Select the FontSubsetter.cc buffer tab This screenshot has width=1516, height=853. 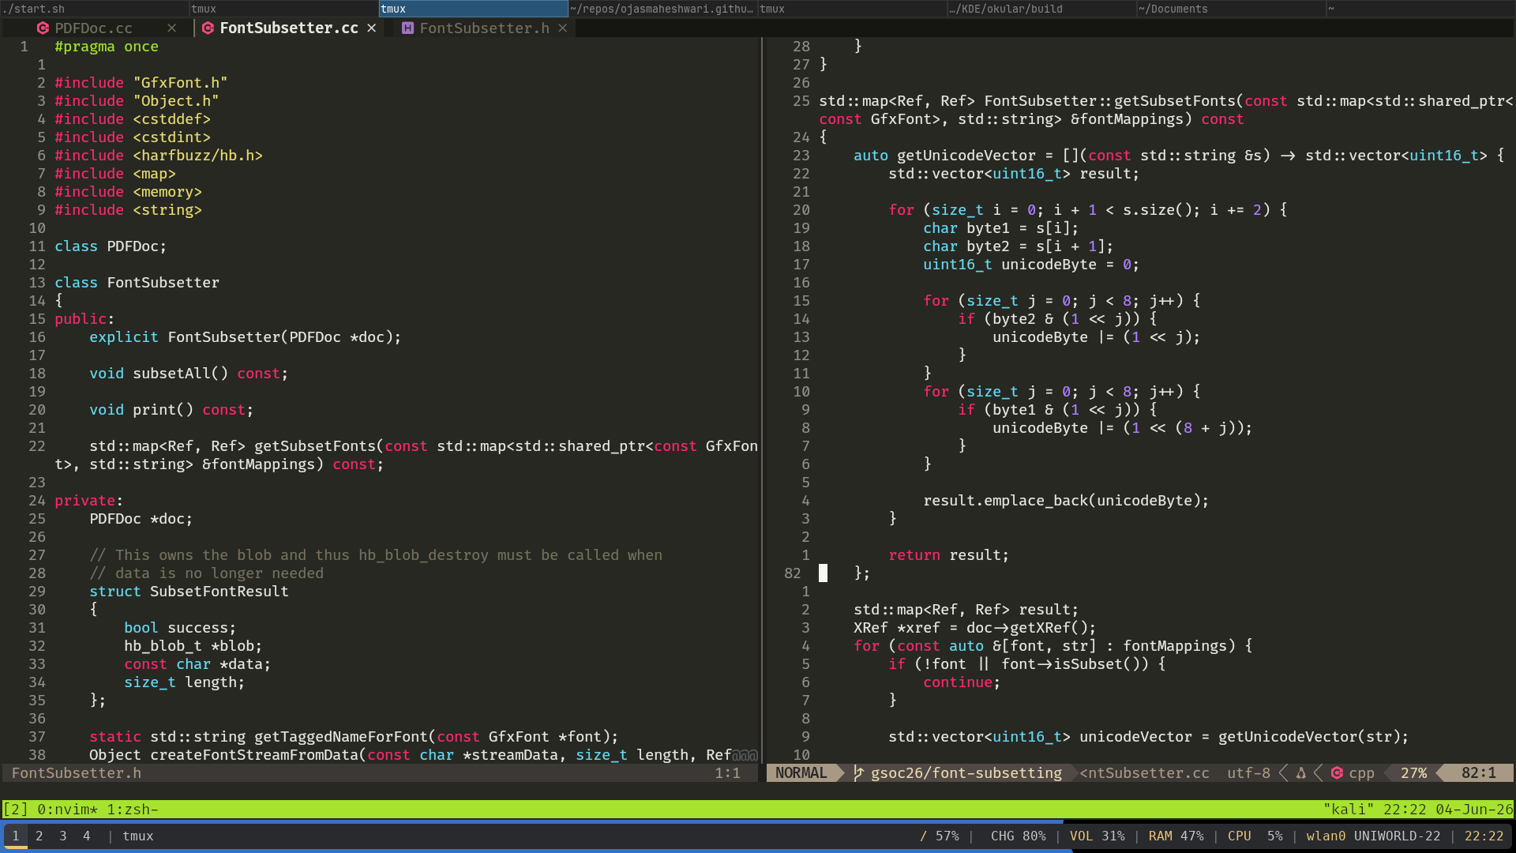(x=288, y=28)
